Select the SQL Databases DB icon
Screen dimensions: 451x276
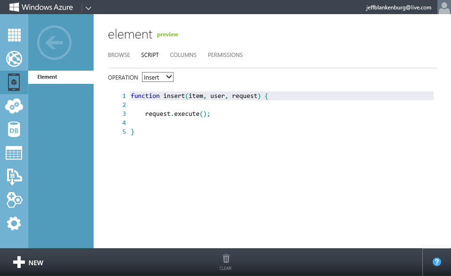coord(14,130)
